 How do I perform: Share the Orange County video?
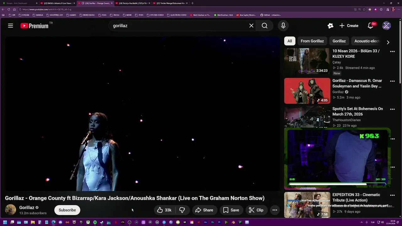click(204, 210)
